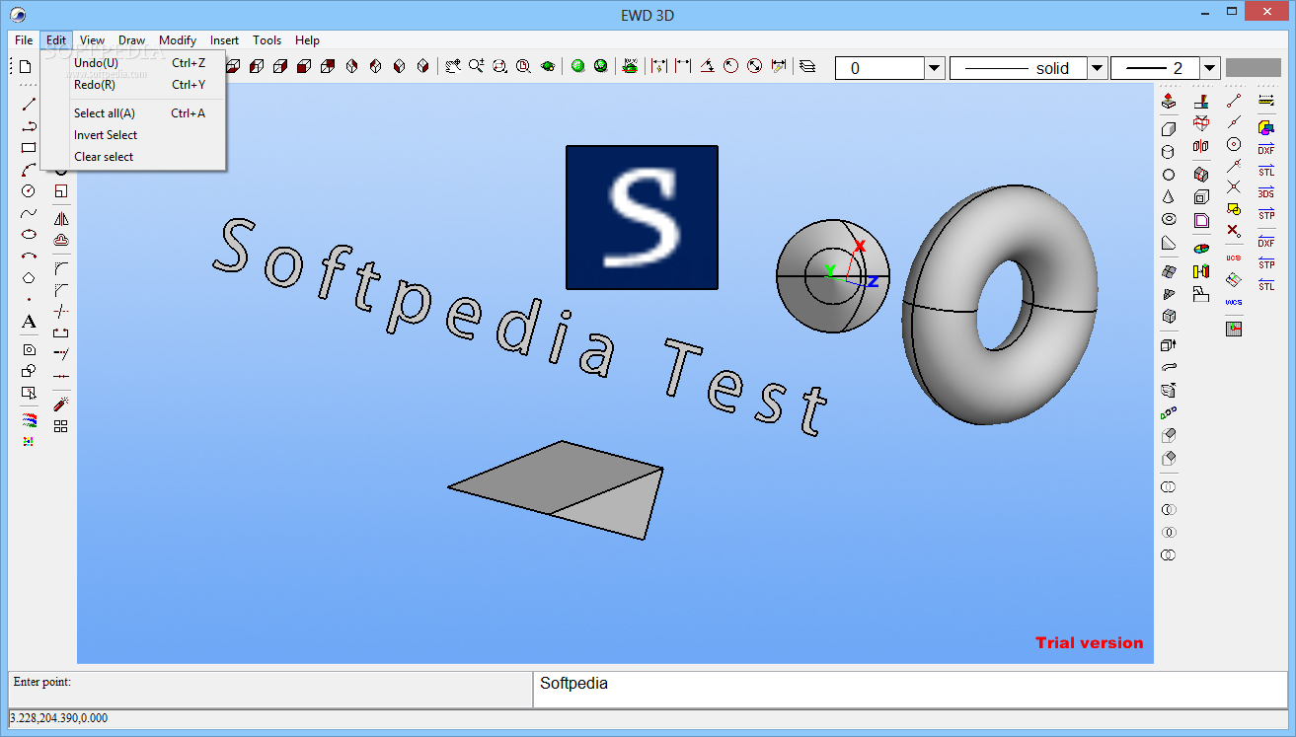The image size is (1296, 737).
Task: Click the Zoom window magnifier icon
Action: (499, 67)
